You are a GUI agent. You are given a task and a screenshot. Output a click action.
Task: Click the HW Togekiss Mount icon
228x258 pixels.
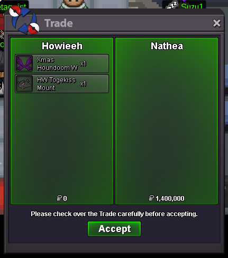[x=24, y=84]
